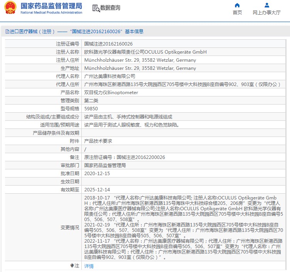Click the 产品技术要求 attachment text
This screenshot has width=290, height=272.
pyautogui.click(x=98, y=141)
